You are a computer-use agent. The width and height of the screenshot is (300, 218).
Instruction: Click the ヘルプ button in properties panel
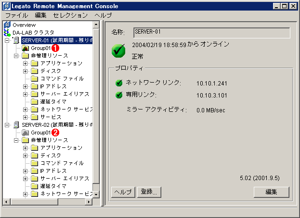123,192
